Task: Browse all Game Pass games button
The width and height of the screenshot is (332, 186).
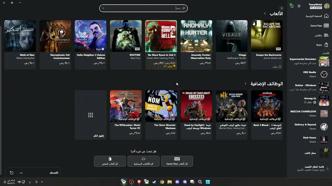Action: pyautogui.click(x=177, y=161)
